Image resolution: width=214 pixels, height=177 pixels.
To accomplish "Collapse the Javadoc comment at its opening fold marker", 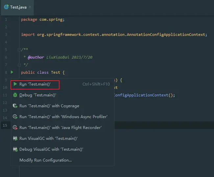I will pos(19,50).
